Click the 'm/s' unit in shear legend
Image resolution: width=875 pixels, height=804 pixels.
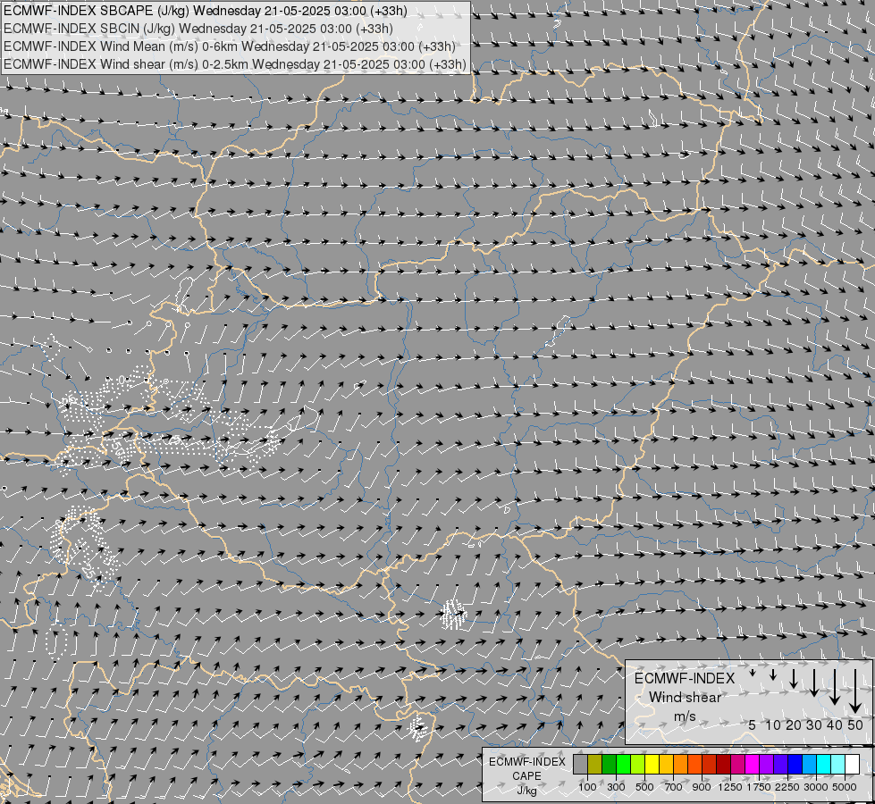point(686,716)
